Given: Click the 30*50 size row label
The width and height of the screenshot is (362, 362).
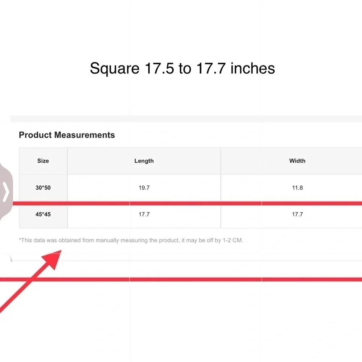Looking at the screenshot, I should [x=43, y=188].
